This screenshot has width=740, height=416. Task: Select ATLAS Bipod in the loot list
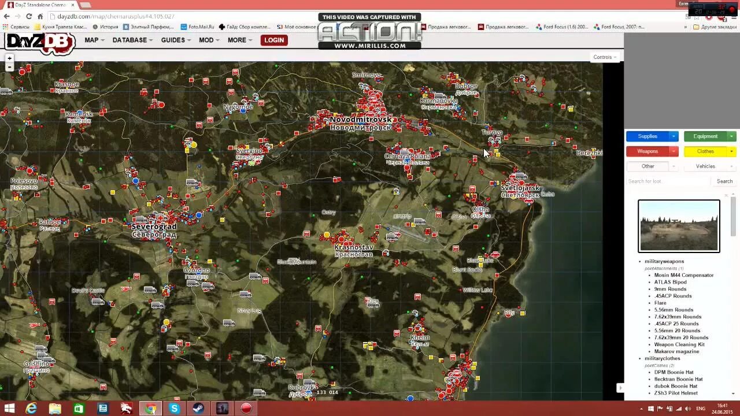tap(670, 282)
